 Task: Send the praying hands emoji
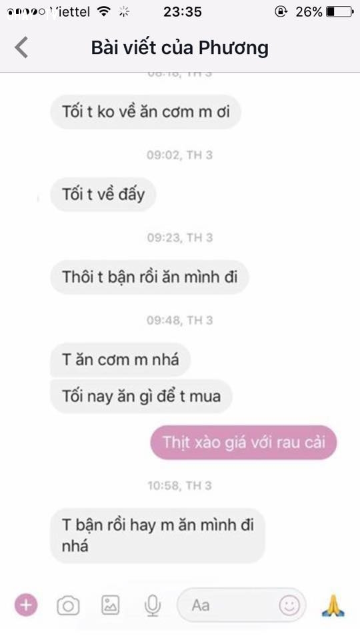coord(333,605)
